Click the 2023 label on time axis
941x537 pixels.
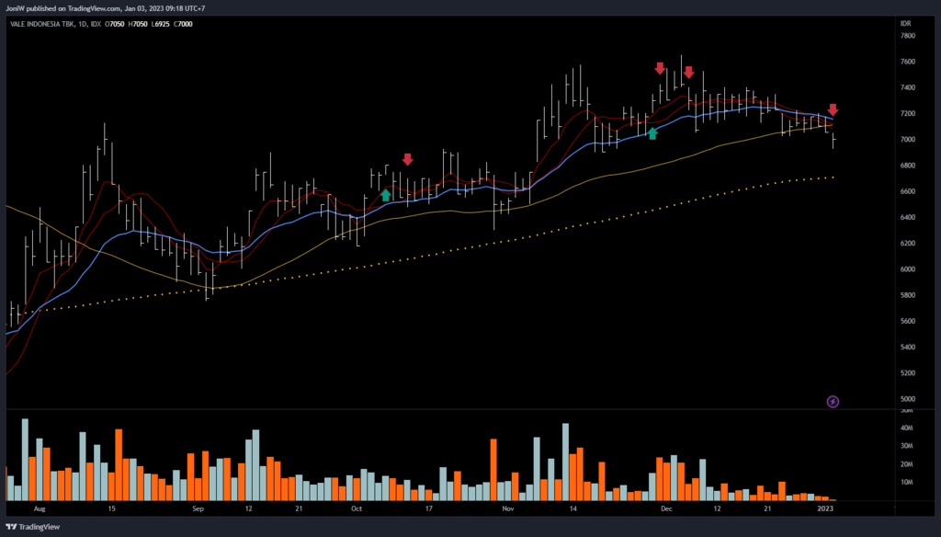825,508
